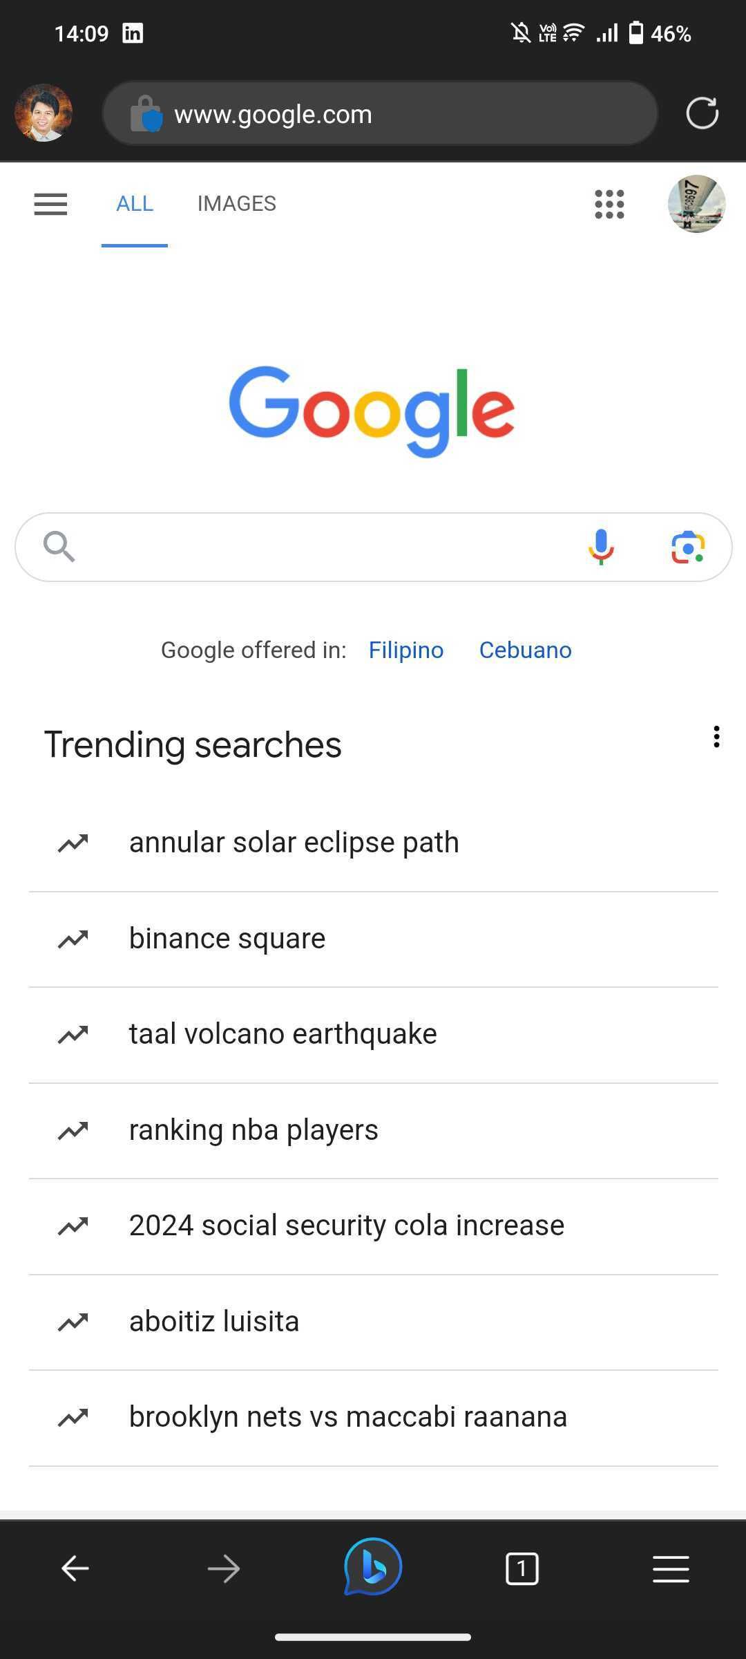Viewport: 746px width, 1659px height.
Task: Open the Google hamburger menu
Action: (x=50, y=204)
